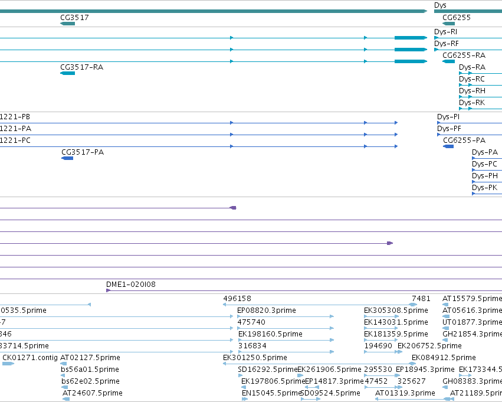Click the AT01319.3prime EST label
502x402 pixels.
click(405, 394)
